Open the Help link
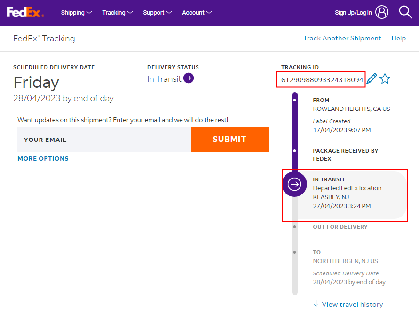Image resolution: width=419 pixels, height=326 pixels. point(398,39)
